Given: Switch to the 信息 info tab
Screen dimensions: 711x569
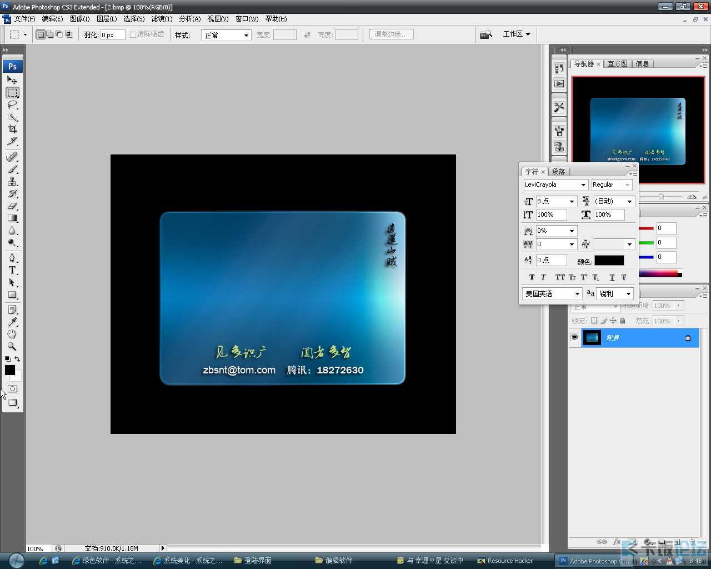Looking at the screenshot, I should (642, 64).
